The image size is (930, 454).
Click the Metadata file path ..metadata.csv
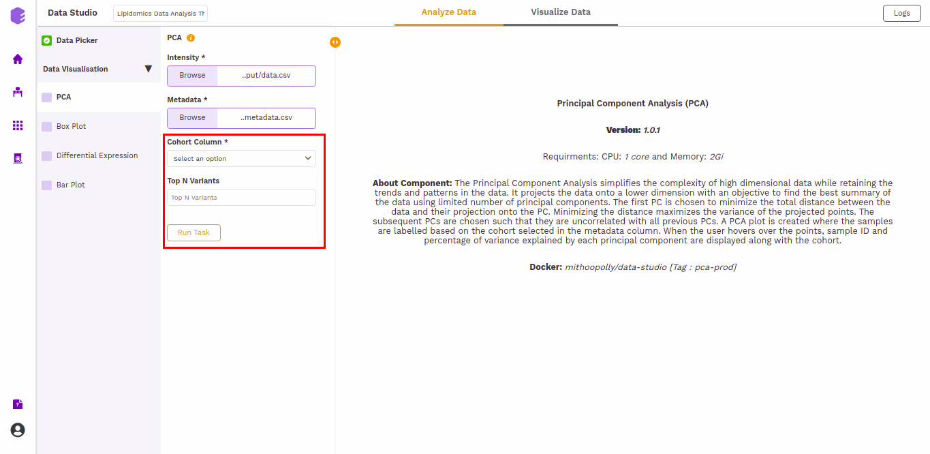coord(266,118)
